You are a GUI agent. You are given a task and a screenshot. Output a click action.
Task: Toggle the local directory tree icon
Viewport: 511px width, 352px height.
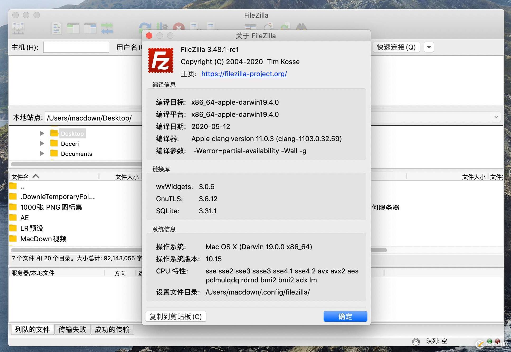[x=73, y=28]
